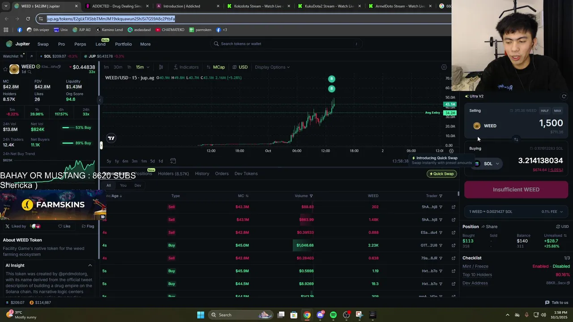The width and height of the screenshot is (573, 322).
Task: Open the More navigation menu
Action: [x=145, y=44]
